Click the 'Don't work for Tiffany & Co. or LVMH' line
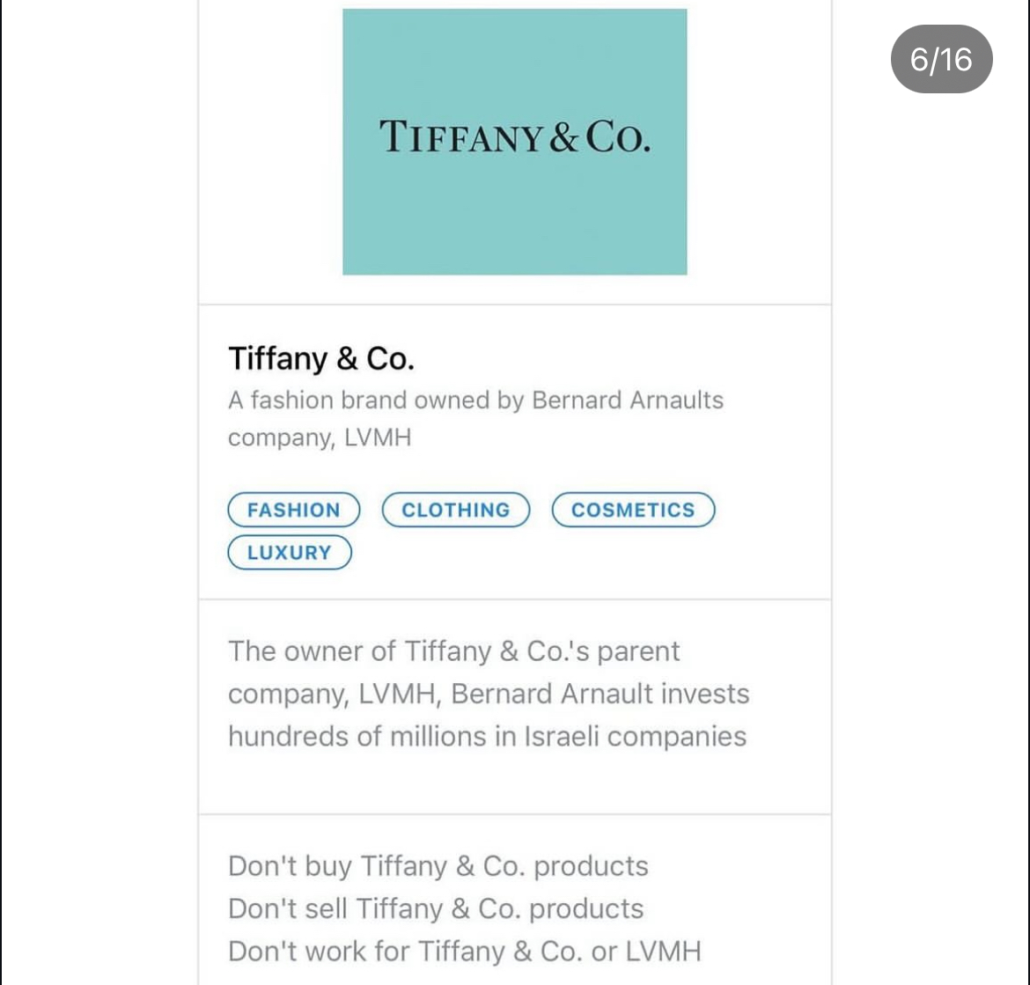 [x=465, y=952]
